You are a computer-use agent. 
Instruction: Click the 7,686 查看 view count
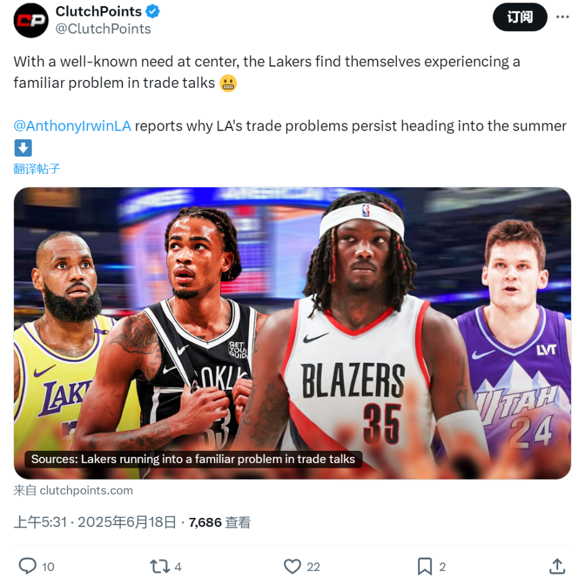tap(220, 522)
